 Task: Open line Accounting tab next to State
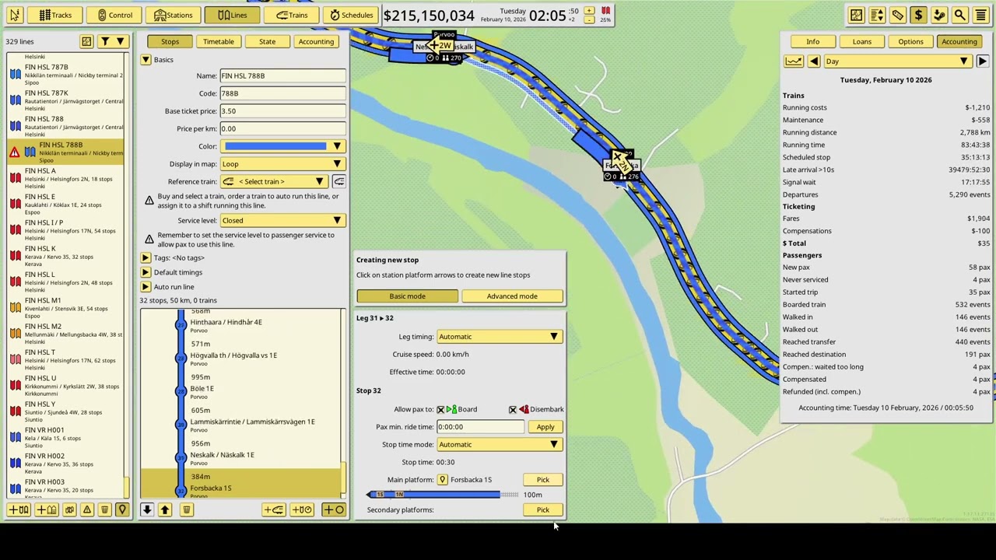pos(315,41)
